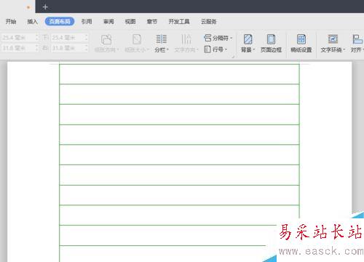364x262 pixels.
Task: Open a new document tab with plus button
Action: pos(45,7)
